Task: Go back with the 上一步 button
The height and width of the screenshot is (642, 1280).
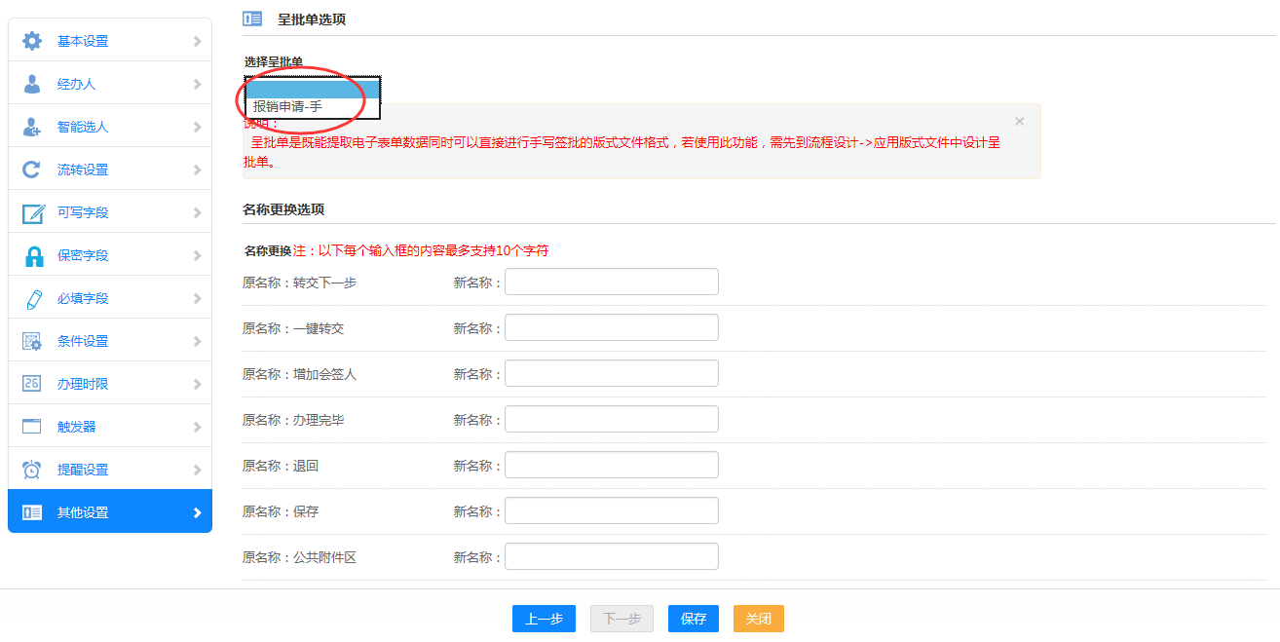Action: coord(544,619)
